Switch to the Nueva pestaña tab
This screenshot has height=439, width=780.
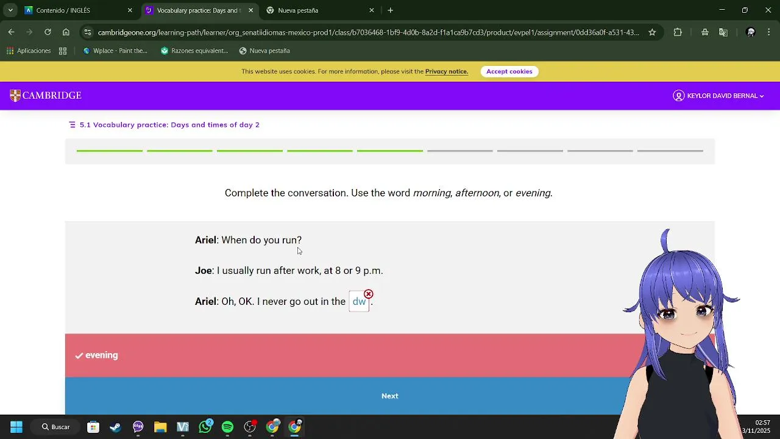click(x=320, y=10)
